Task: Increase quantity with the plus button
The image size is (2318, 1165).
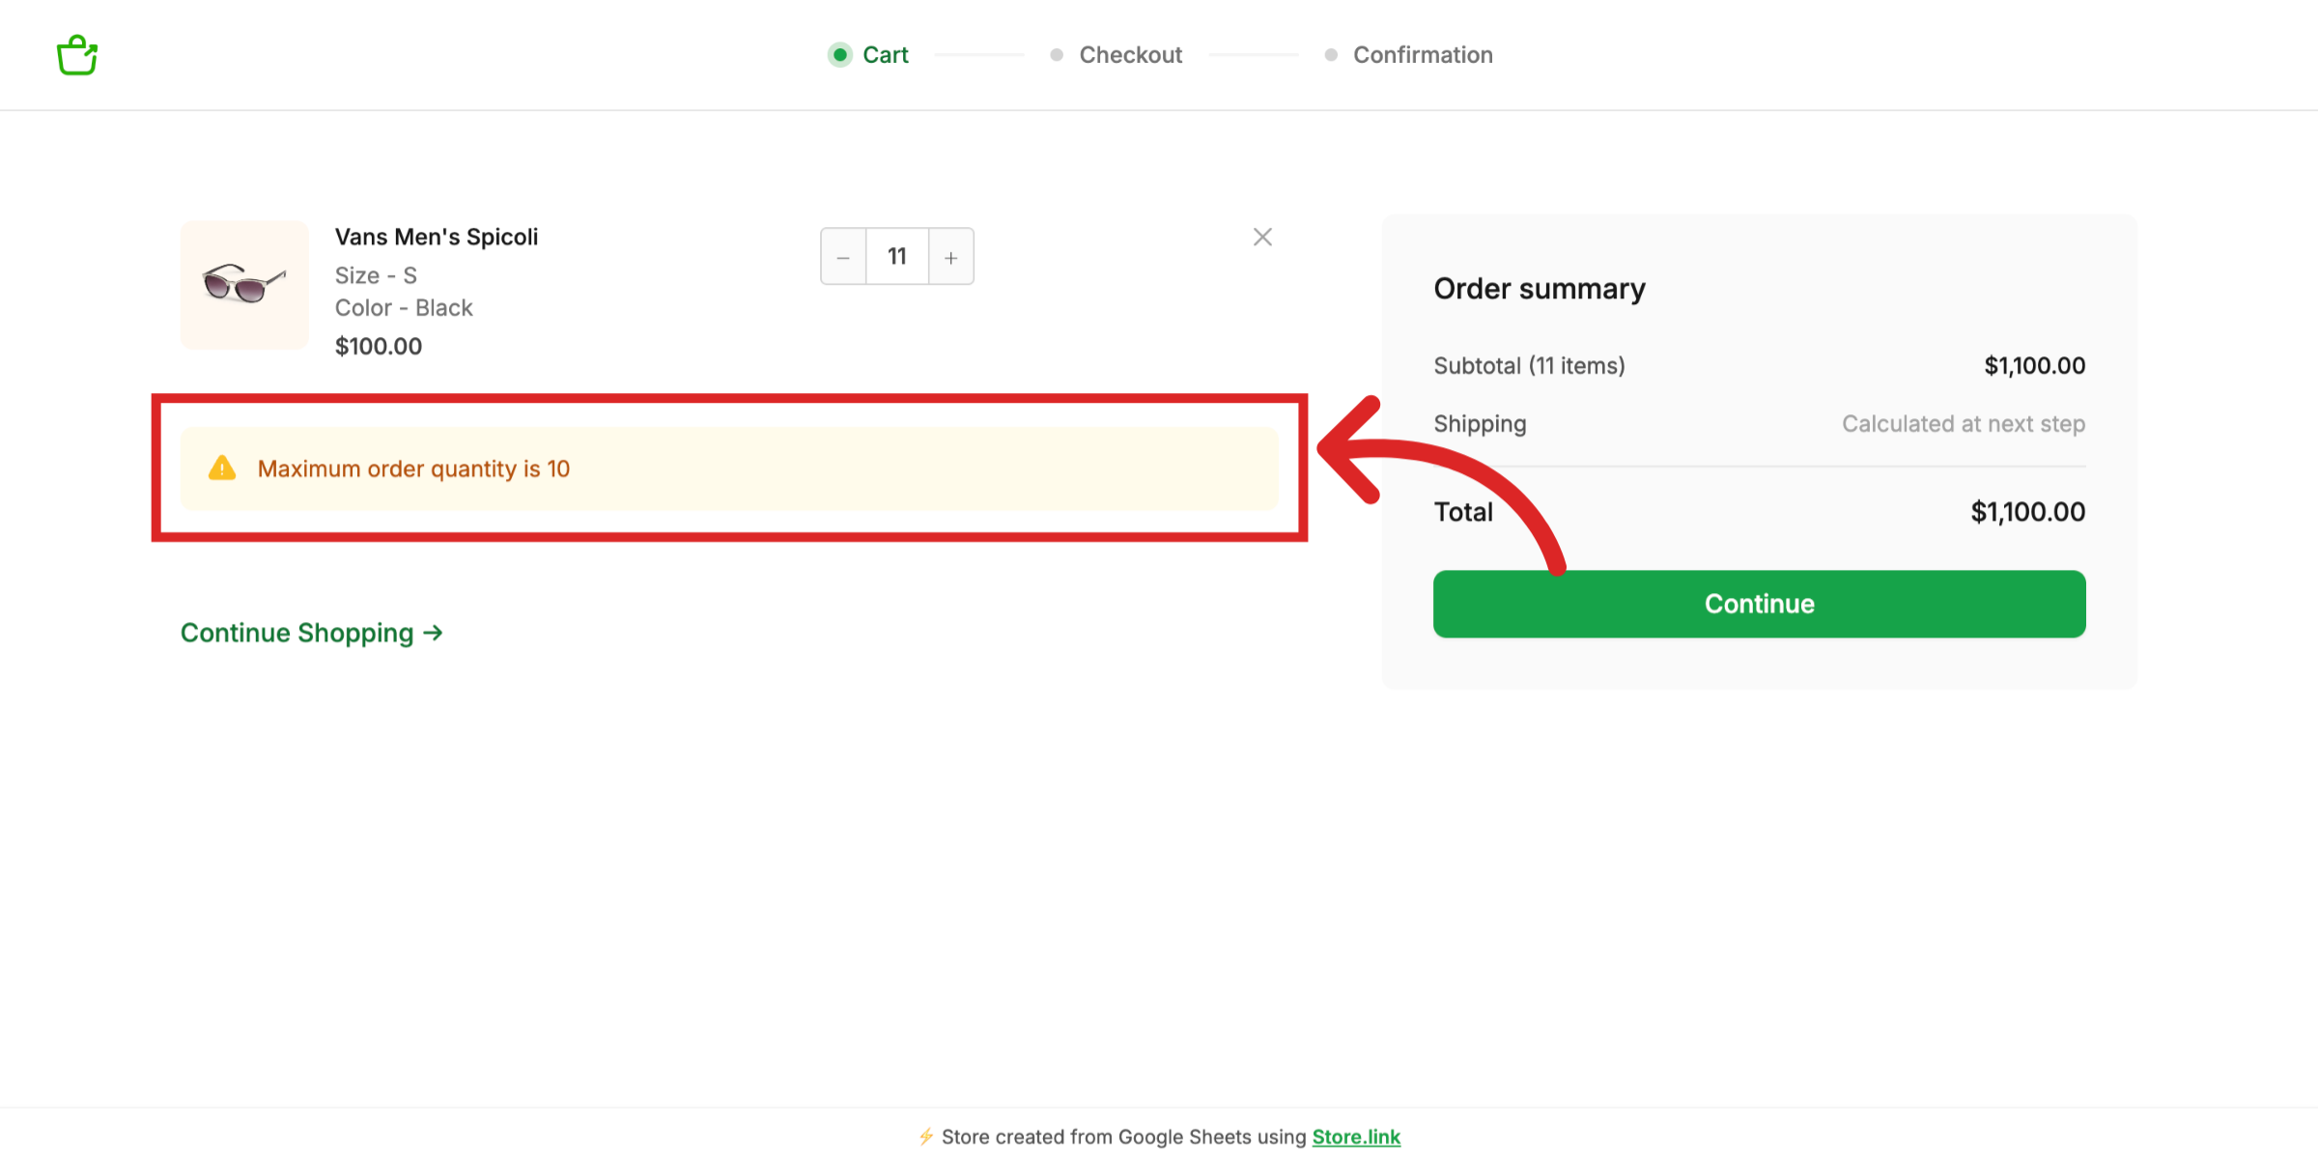Action: point(951,257)
